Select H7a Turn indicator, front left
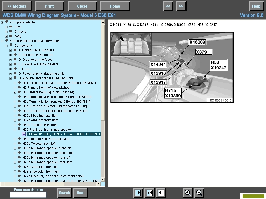 [56, 102]
